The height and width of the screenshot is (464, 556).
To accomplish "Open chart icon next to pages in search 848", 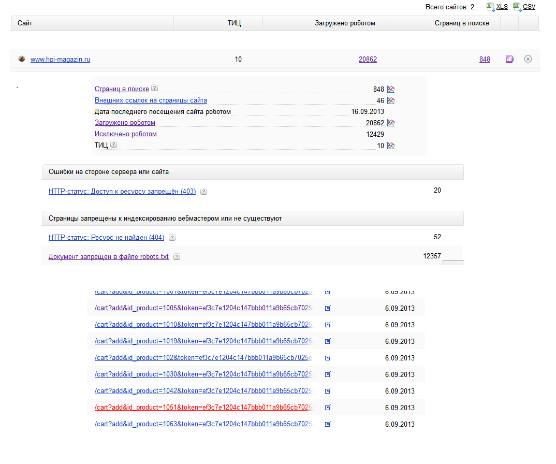I will click(x=391, y=90).
